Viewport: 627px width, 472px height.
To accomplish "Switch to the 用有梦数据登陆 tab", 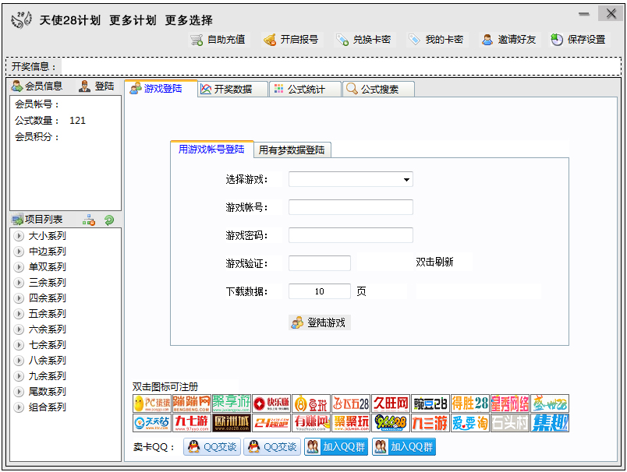I will tap(292, 150).
